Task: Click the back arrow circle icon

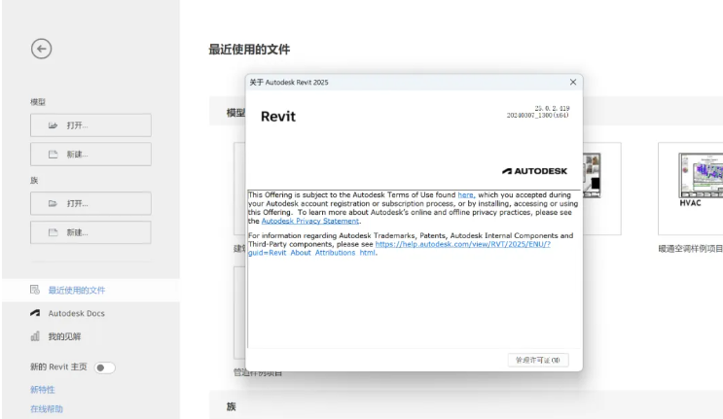Action: (x=41, y=50)
